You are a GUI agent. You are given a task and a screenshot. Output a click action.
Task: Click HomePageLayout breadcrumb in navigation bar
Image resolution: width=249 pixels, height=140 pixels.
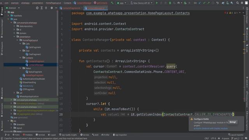tap(53, 3)
